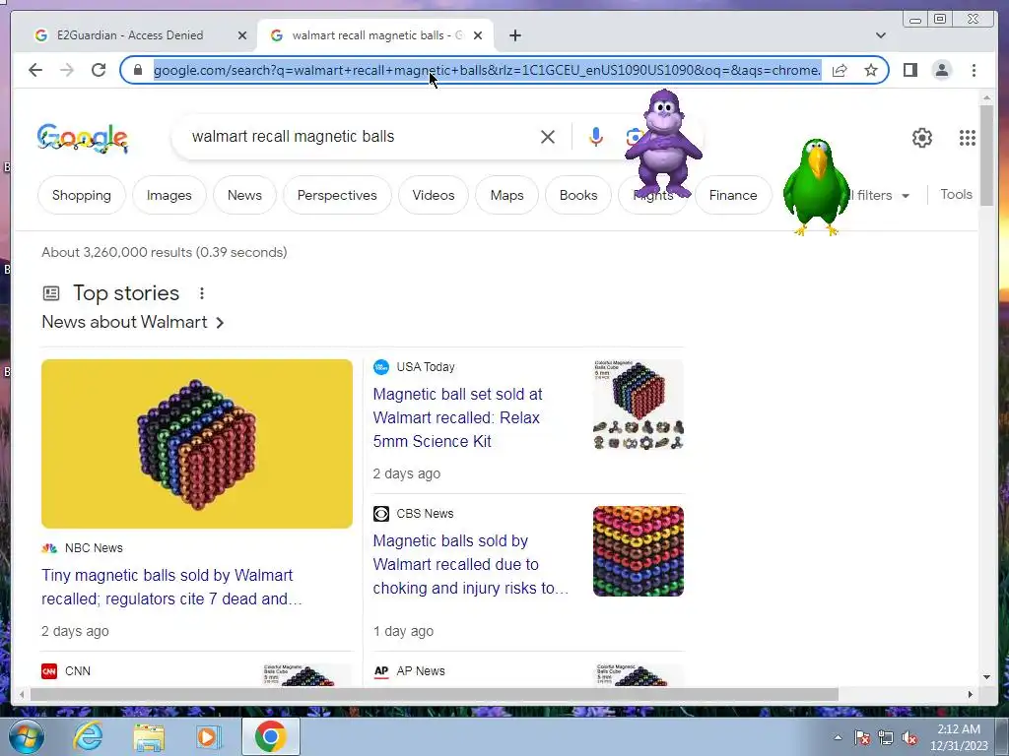Click the lock site info icon
The height and width of the screenshot is (756, 1009).
coord(138,70)
